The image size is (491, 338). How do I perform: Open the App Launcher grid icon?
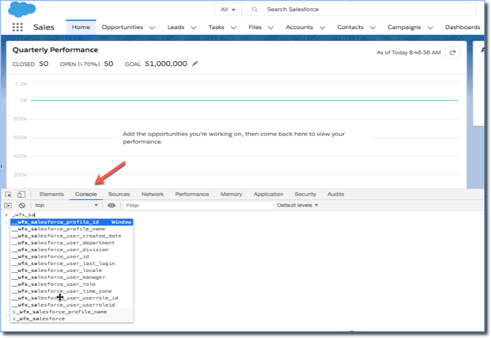click(x=17, y=27)
